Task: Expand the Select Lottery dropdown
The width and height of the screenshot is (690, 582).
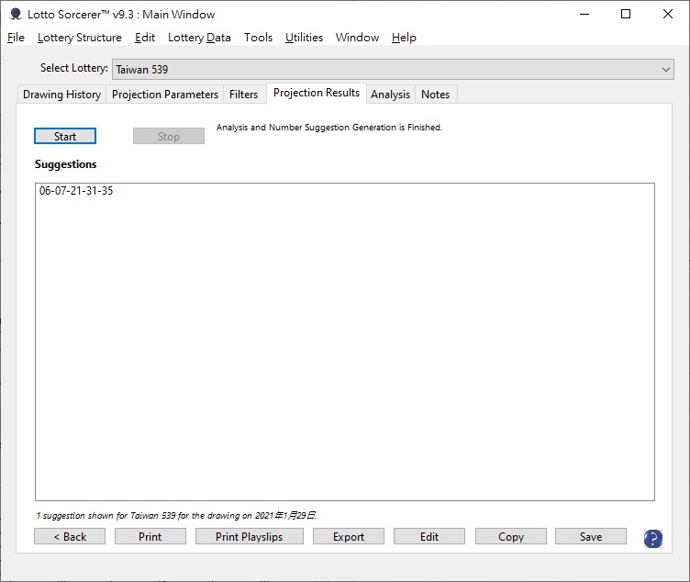Action: coord(666,69)
